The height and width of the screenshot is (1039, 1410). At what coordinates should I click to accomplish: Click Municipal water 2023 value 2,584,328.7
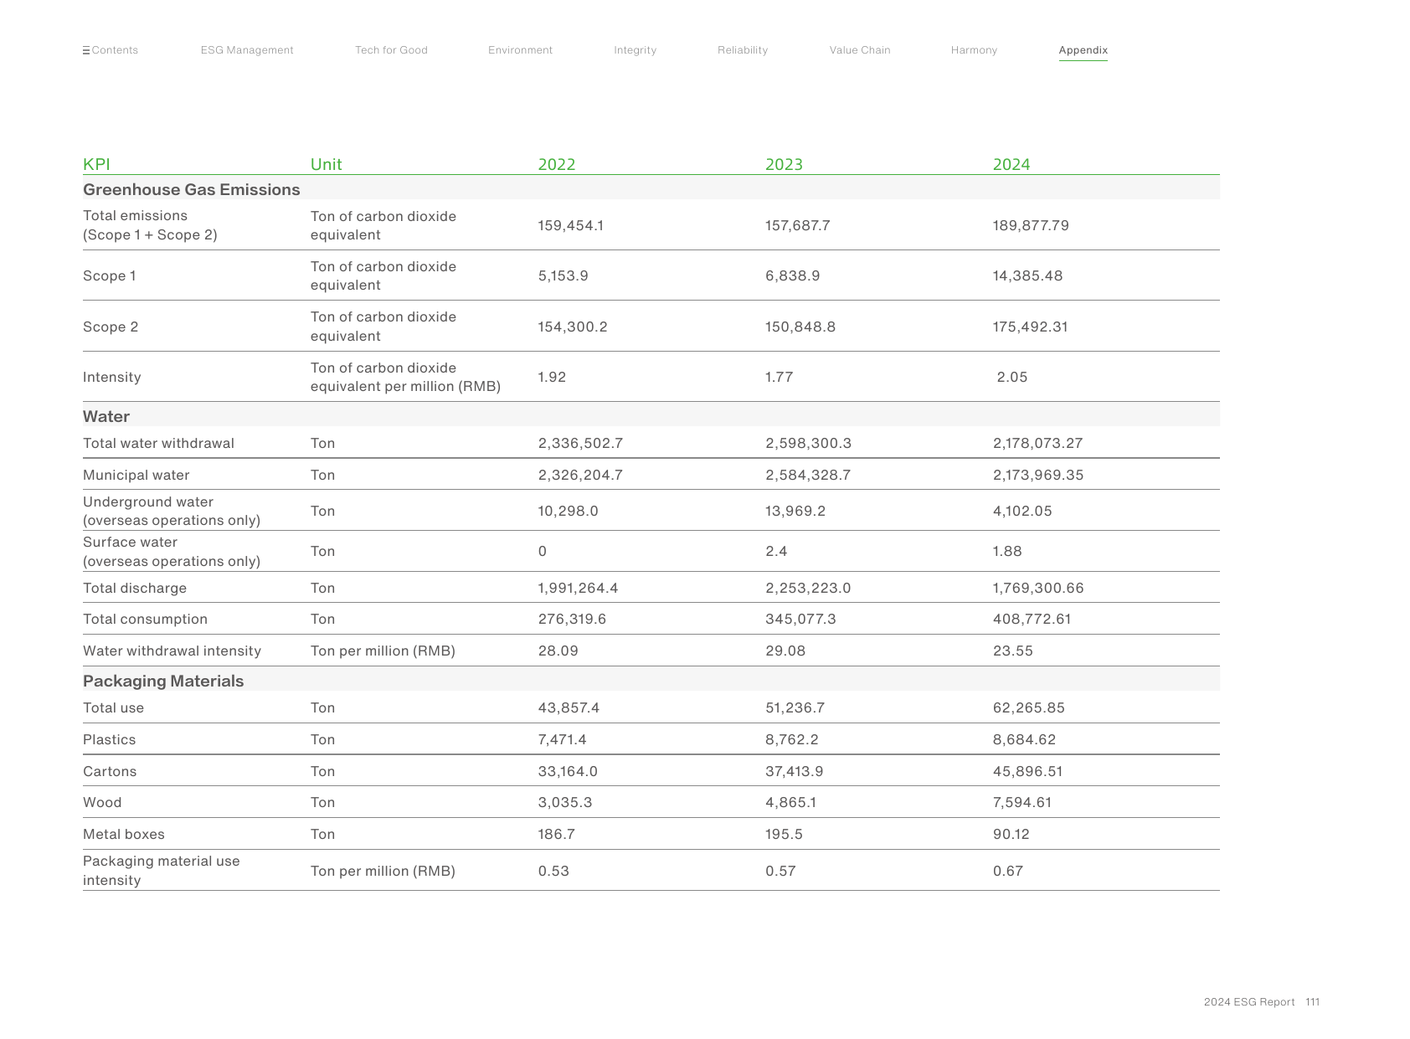(808, 475)
